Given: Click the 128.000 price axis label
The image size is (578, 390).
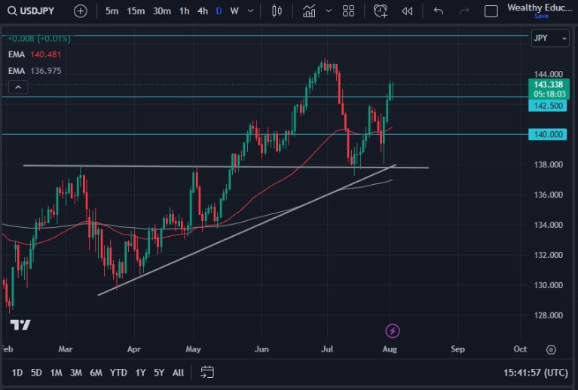Looking at the screenshot, I should tap(548, 315).
